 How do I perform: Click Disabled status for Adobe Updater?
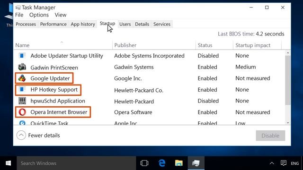point(208,56)
